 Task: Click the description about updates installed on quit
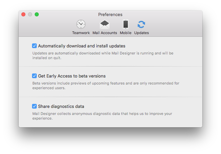(103, 55)
